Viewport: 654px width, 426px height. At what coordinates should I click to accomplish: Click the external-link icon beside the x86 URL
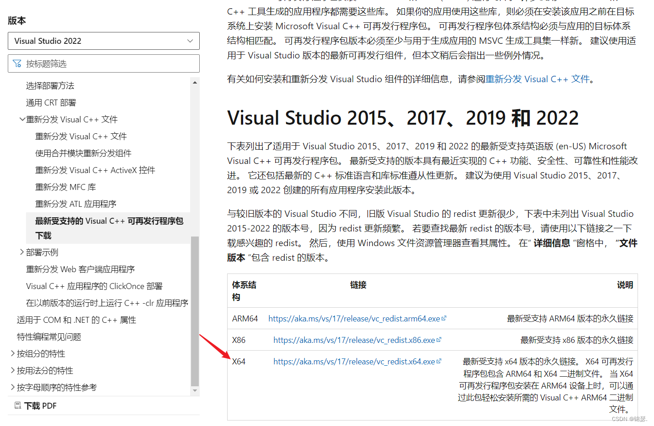coord(440,339)
